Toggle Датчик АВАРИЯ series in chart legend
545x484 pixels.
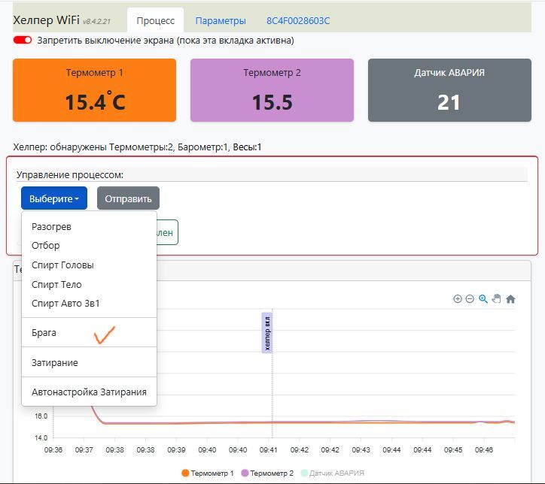(333, 473)
